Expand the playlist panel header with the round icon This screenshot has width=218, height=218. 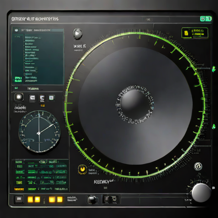tap(38, 30)
